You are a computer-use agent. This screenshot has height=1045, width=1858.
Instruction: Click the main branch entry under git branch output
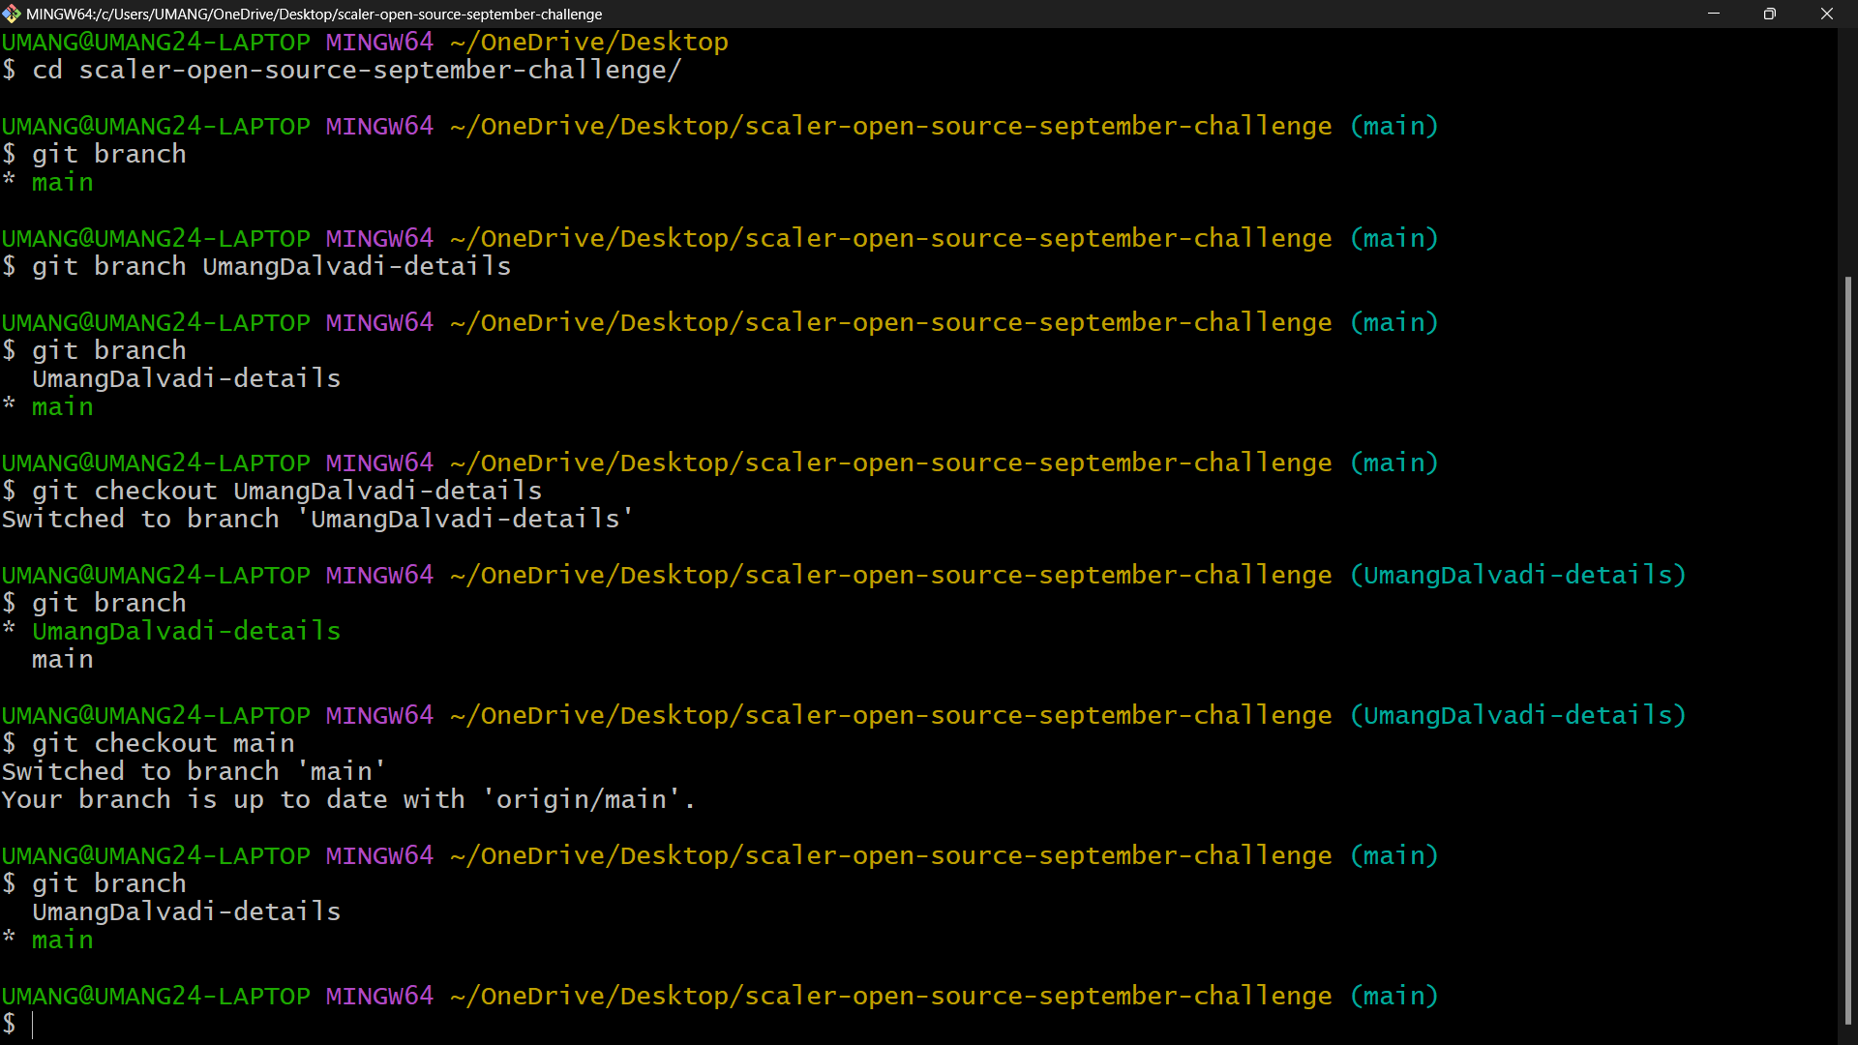click(62, 939)
